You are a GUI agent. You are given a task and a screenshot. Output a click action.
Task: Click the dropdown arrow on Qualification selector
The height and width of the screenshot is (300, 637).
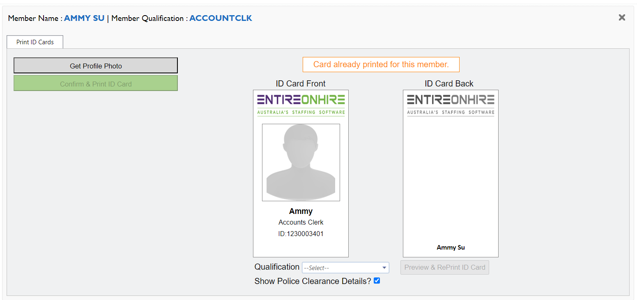coord(384,267)
